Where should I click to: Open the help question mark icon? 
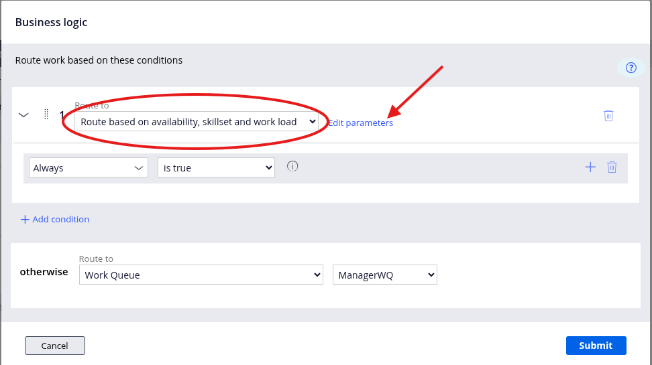(x=631, y=68)
